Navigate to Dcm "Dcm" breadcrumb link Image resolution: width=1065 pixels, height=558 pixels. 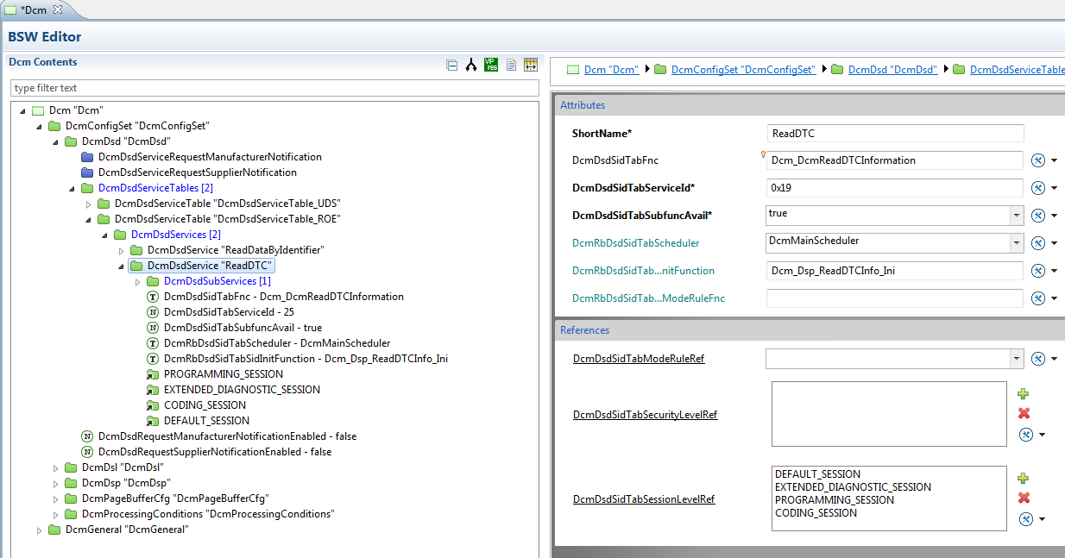click(611, 70)
